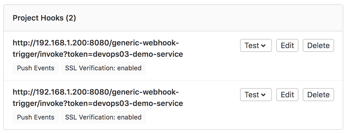Select second hook's SSL Verification: enabled badge
The image size is (346, 133).
coord(103,117)
